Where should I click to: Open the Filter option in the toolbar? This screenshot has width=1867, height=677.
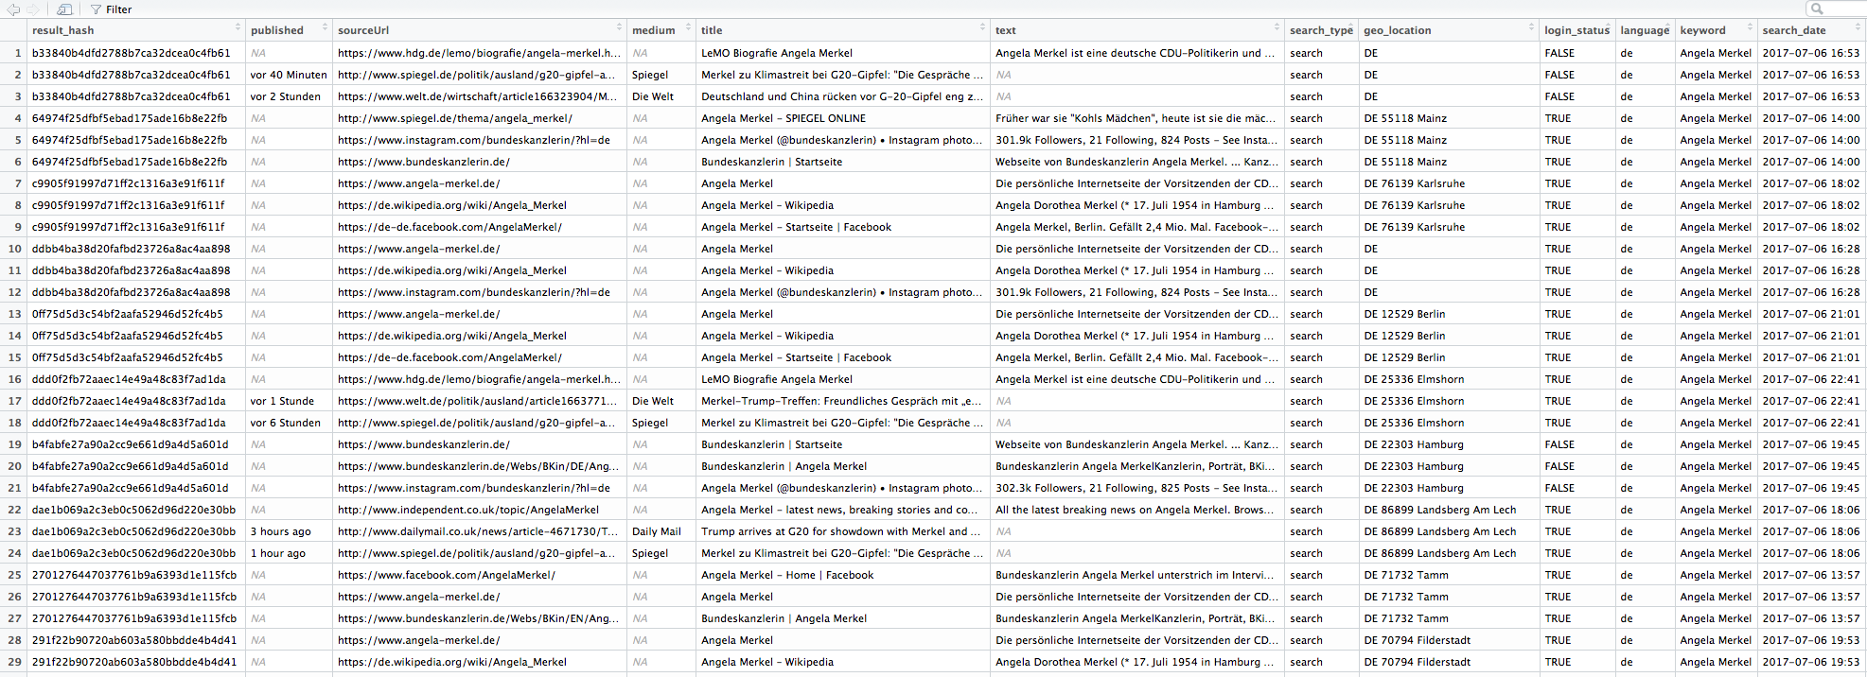point(112,9)
